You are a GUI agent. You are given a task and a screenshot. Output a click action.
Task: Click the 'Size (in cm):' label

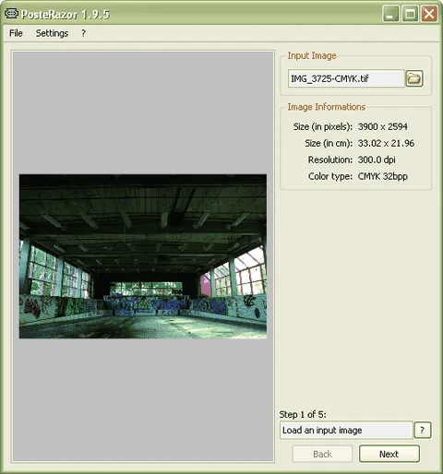pyautogui.click(x=329, y=143)
